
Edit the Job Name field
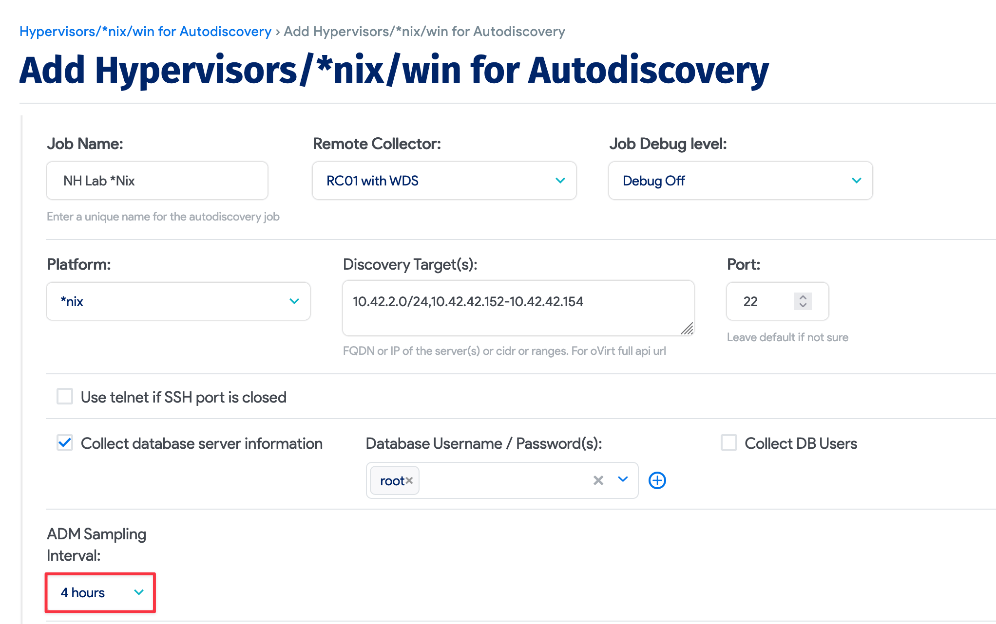pos(156,181)
